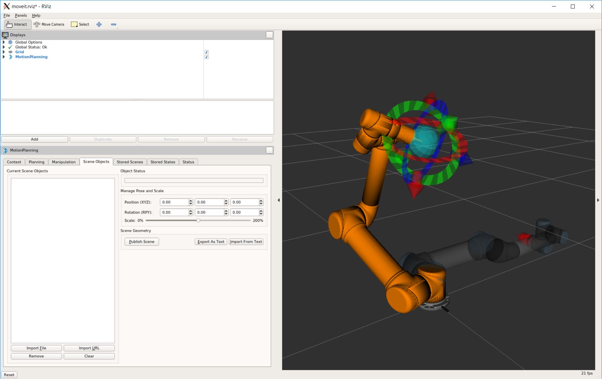This screenshot has width=602, height=379.
Task: Click the Grid eye icon in Displays
Action: (11, 52)
